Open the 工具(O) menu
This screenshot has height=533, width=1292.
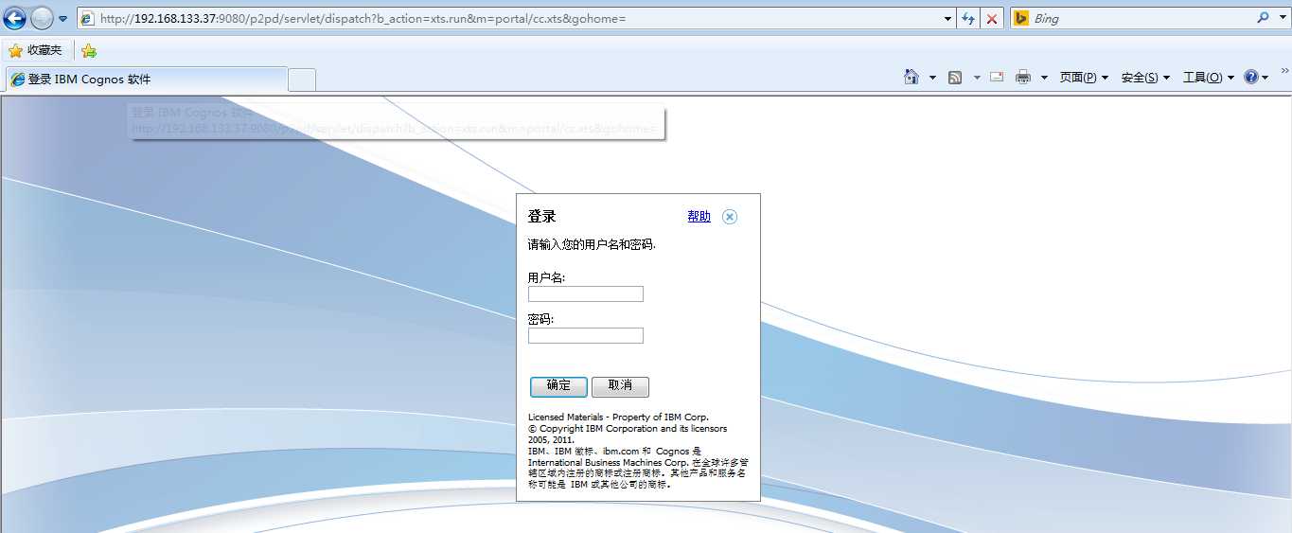(x=1209, y=78)
